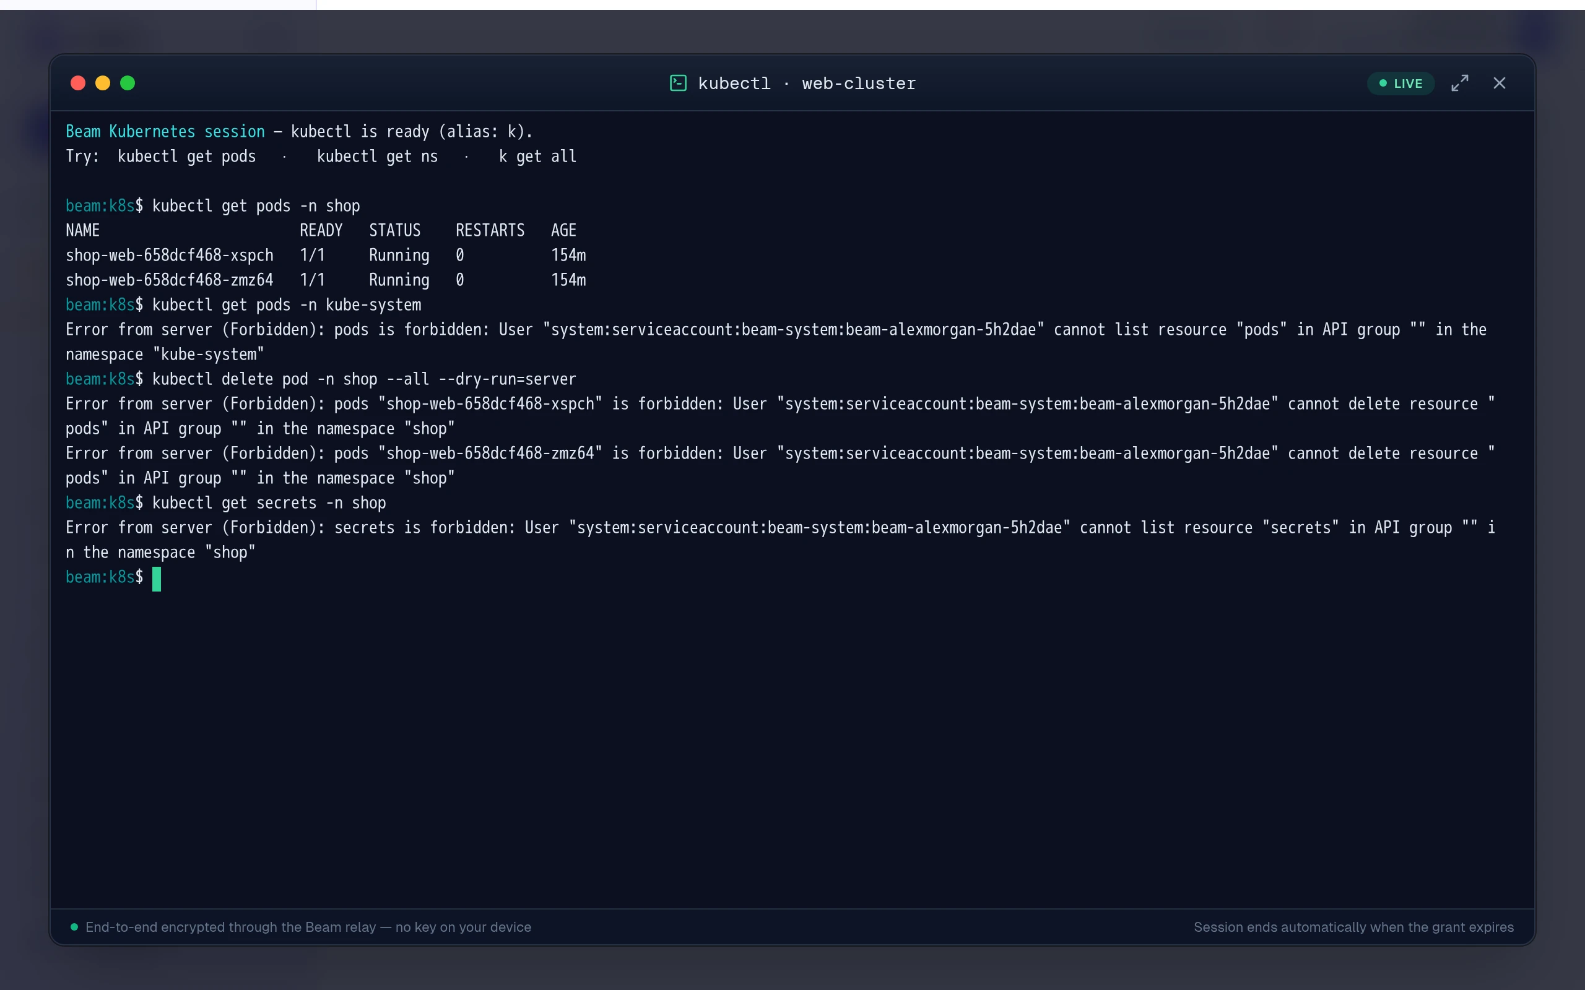
Task: Click 154m age of xspch pod
Action: 568,256
